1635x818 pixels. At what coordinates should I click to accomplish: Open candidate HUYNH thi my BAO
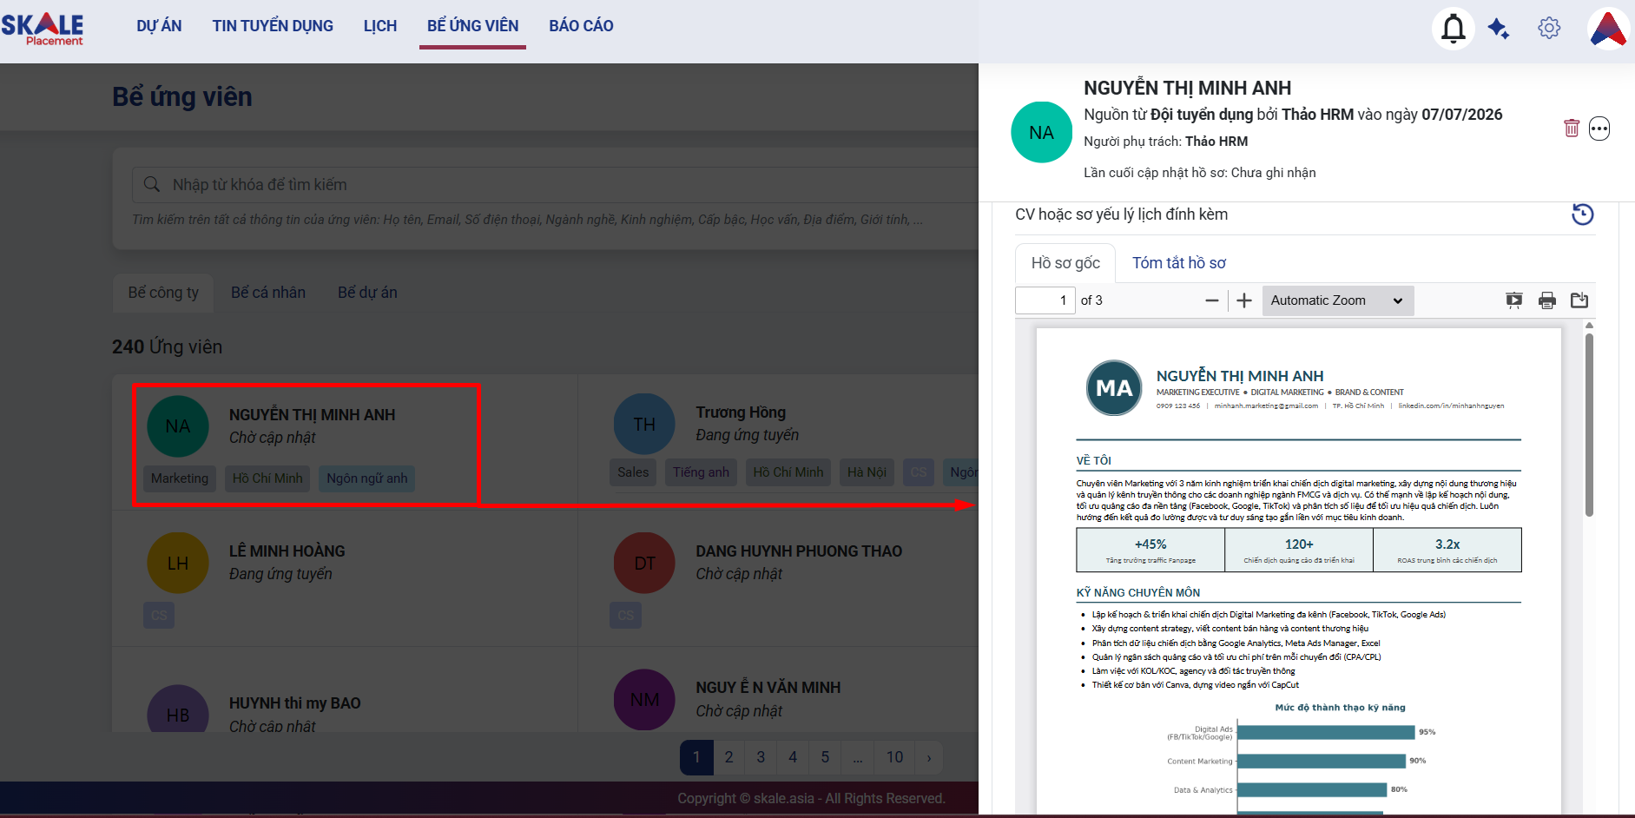point(294,703)
